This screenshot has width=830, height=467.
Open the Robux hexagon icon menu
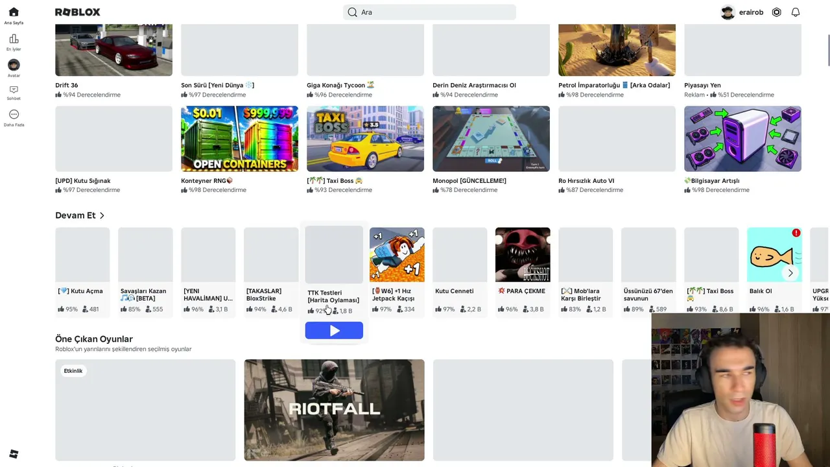tap(776, 12)
